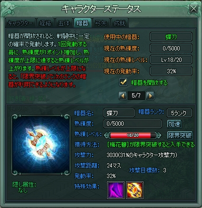Click the red 熟練レベル progress bar
Image resolution: width=202 pixels, height=208 pixels.
pyautogui.click(x=133, y=135)
